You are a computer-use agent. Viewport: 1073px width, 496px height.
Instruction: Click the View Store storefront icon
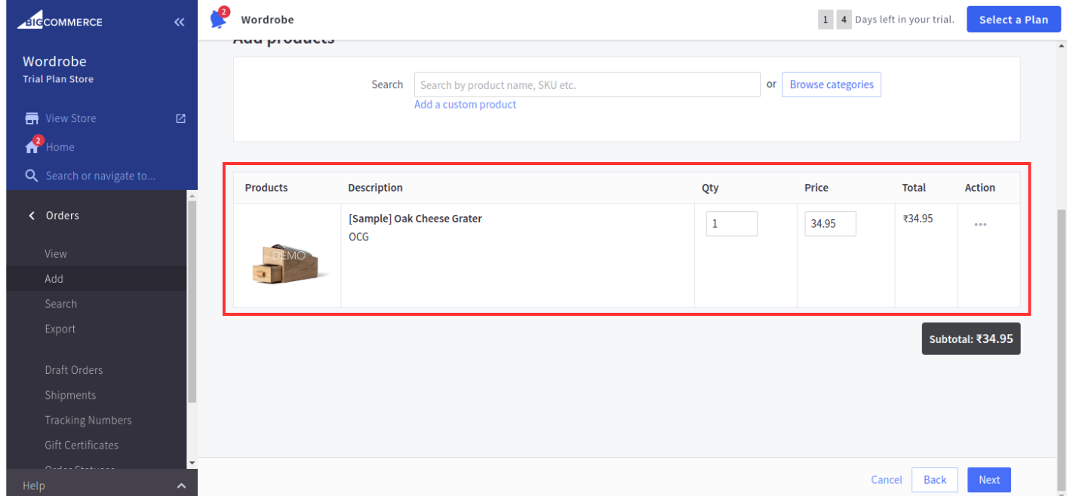click(32, 118)
